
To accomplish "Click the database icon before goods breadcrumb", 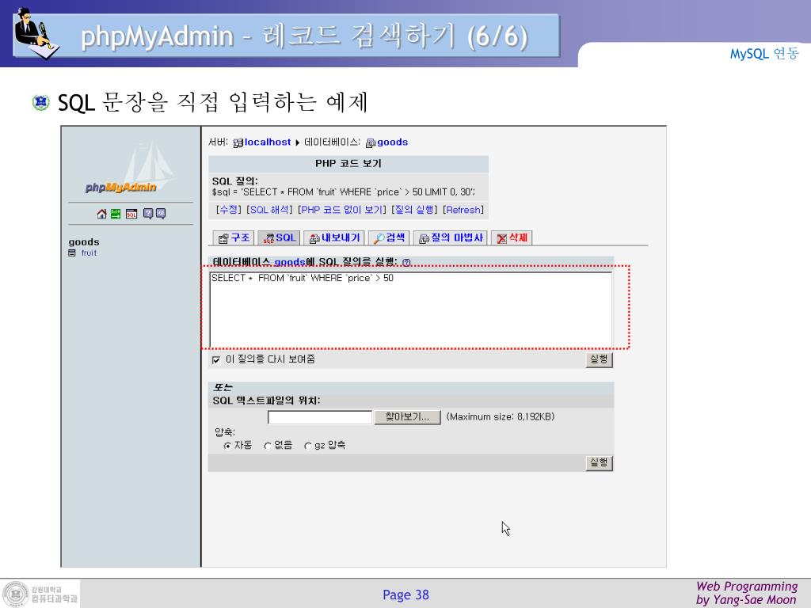I will 371,142.
